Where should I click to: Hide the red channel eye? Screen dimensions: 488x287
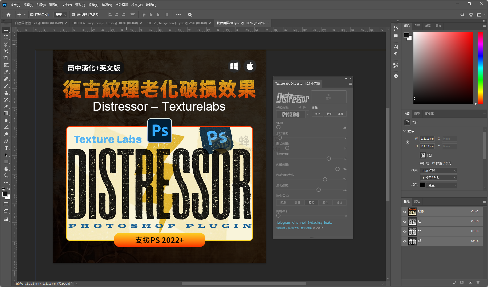(405, 222)
